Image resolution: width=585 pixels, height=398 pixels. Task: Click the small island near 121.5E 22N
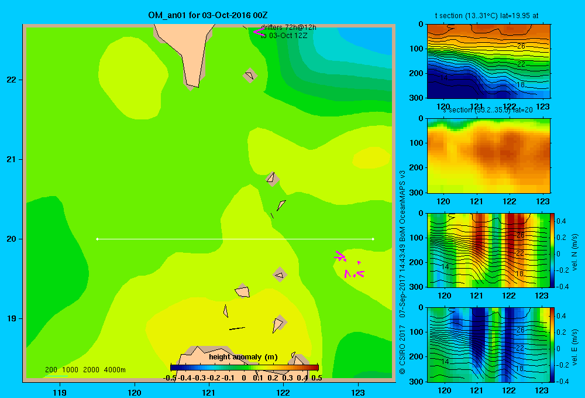[250, 76]
